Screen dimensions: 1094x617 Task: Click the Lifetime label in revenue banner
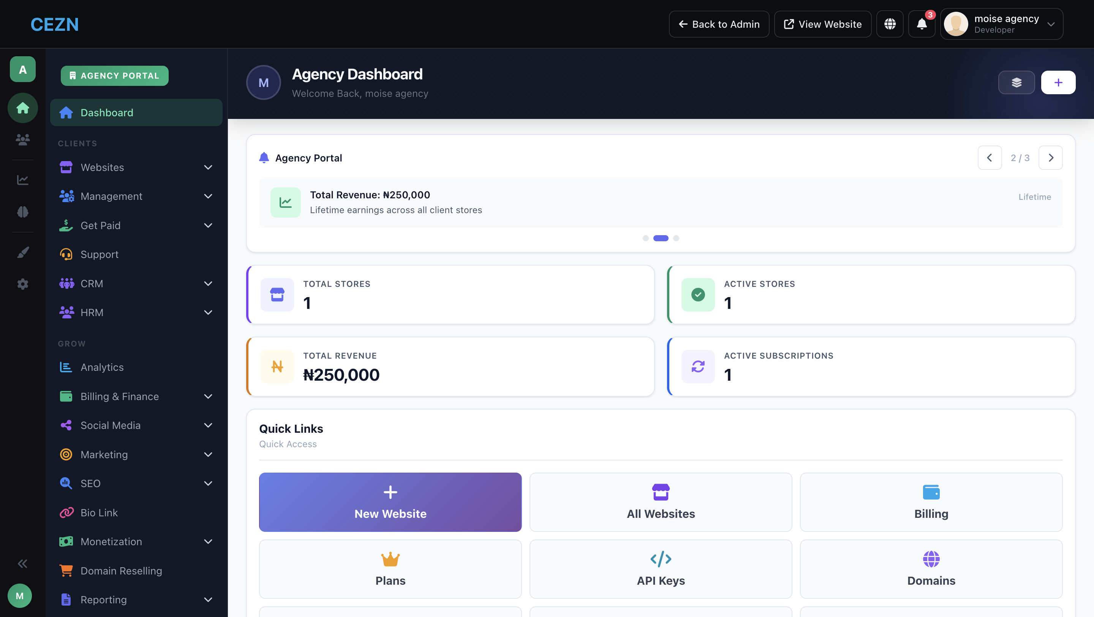(1034, 197)
